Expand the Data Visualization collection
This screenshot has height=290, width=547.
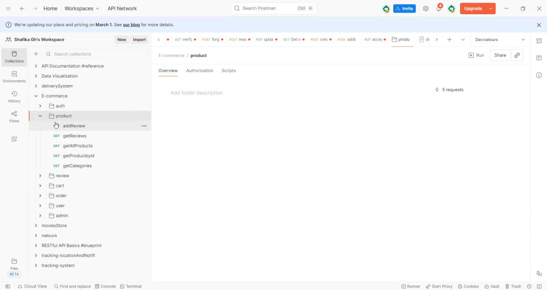(36, 76)
